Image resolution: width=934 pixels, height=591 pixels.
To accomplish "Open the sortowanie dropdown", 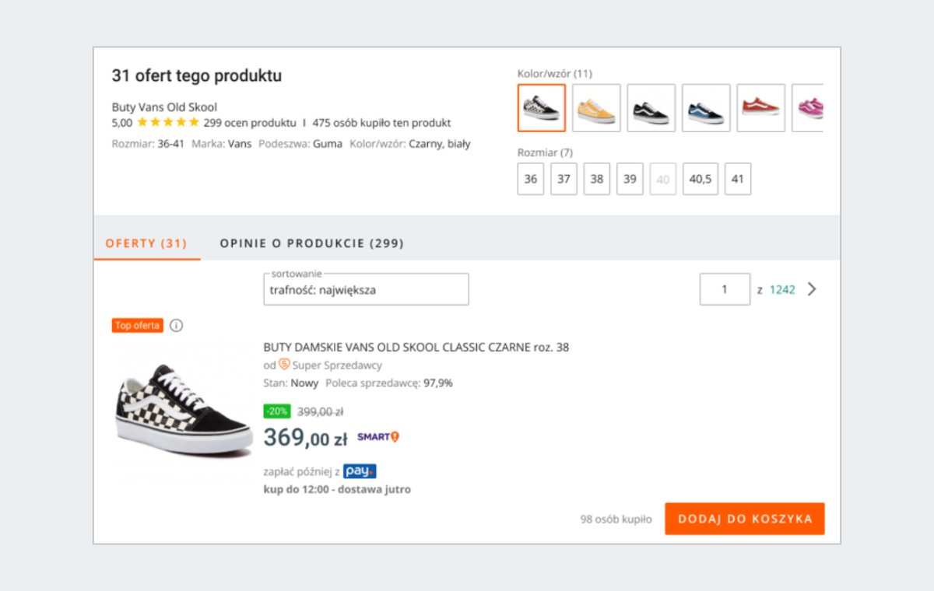I will (366, 290).
